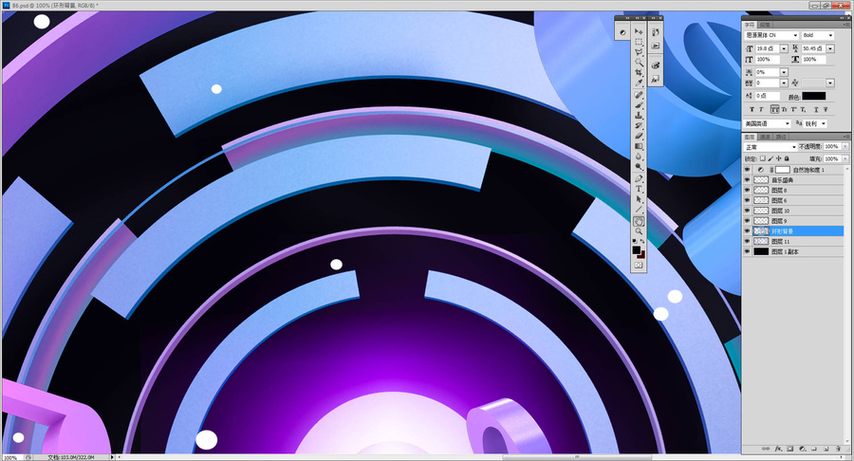Hide the 环形背景 layer
Screen dimensions: 854x461
coord(748,231)
